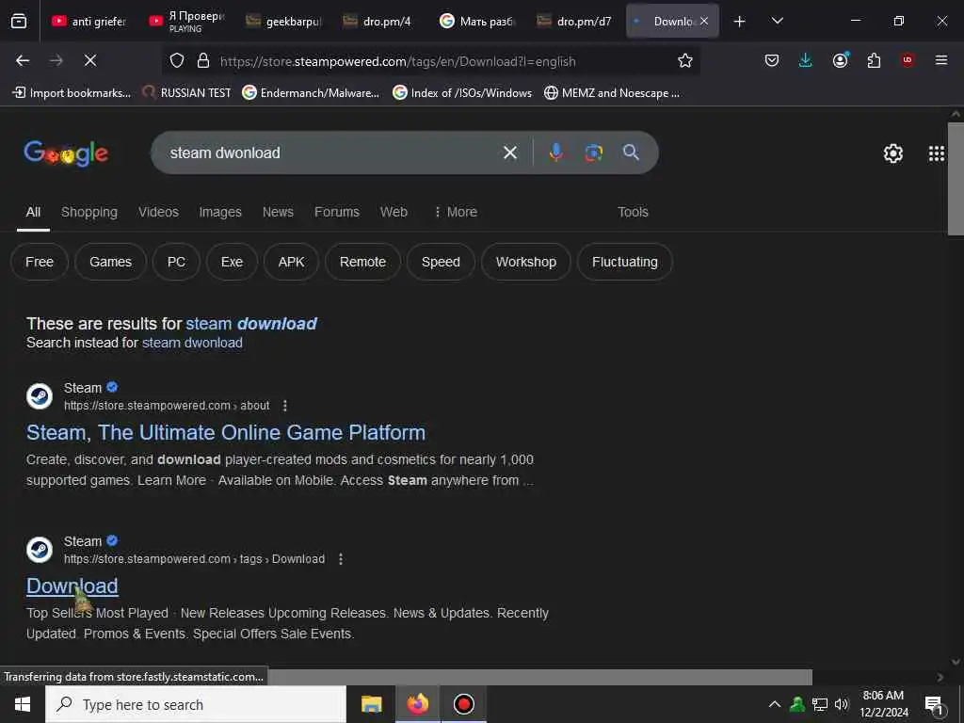
Task: Go to the Google logo homepage
Action: point(66,153)
